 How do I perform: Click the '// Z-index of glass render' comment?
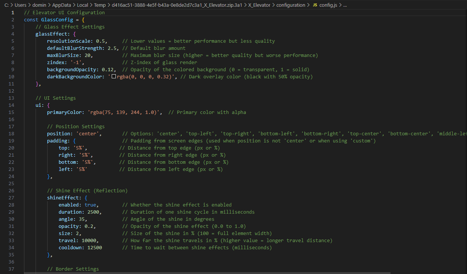160,63
